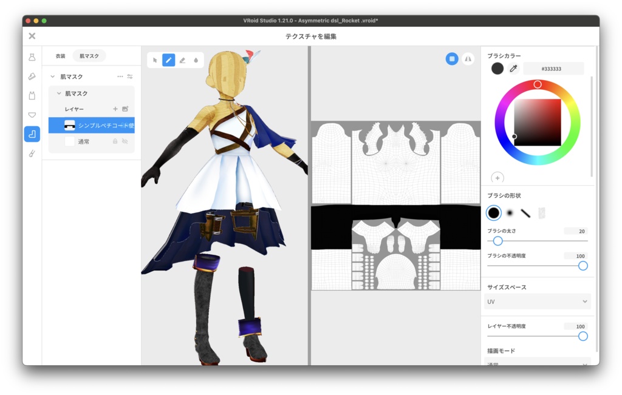Import an image as a layer
622x395 pixels.
coord(126,109)
